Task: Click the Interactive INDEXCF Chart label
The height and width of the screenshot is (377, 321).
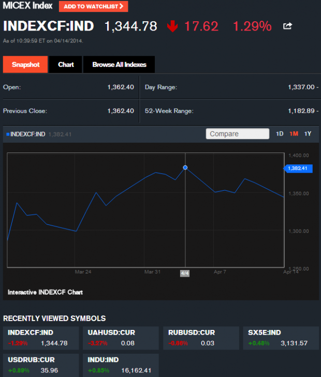Action: click(45, 292)
